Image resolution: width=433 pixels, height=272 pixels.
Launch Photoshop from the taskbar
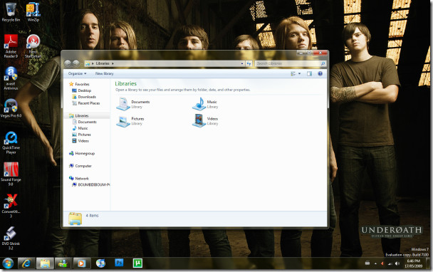click(x=119, y=263)
